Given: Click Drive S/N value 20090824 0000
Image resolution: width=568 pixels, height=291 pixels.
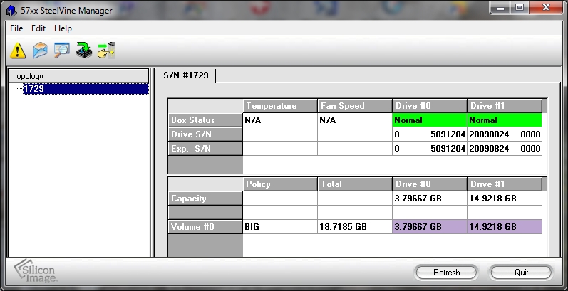Looking at the screenshot, I should (x=505, y=134).
